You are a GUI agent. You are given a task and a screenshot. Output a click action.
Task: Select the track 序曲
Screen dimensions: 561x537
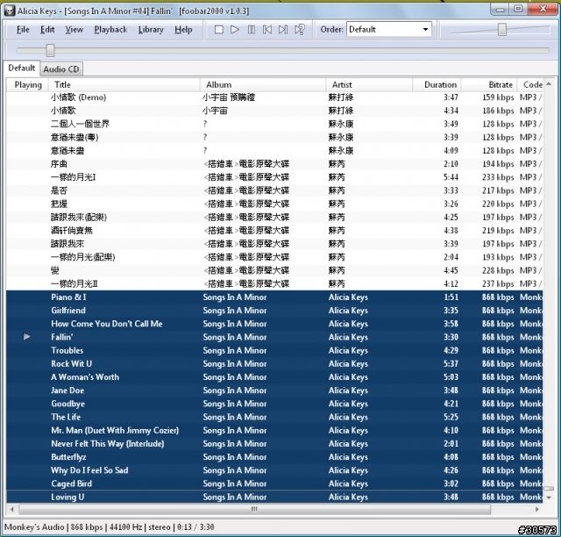[274, 164]
